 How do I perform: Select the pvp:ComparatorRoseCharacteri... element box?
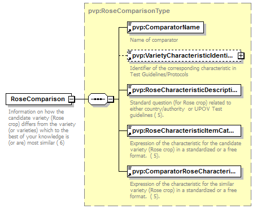pyautogui.click(x=184, y=171)
